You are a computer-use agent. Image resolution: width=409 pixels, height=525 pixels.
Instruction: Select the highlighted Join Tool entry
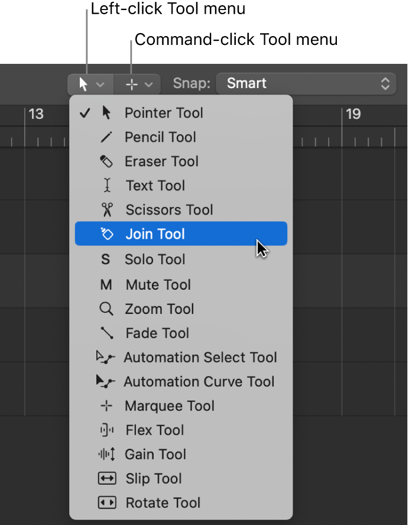155,234
